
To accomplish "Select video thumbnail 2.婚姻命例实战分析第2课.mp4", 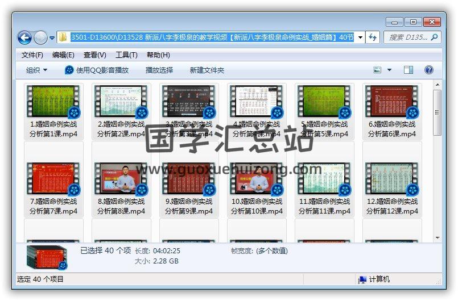I will pyautogui.click(x=121, y=102).
